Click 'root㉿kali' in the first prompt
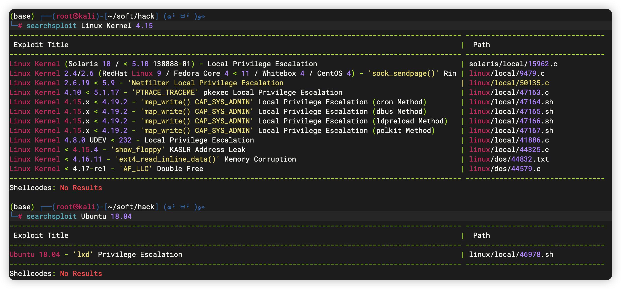 pyautogui.click(x=76, y=16)
